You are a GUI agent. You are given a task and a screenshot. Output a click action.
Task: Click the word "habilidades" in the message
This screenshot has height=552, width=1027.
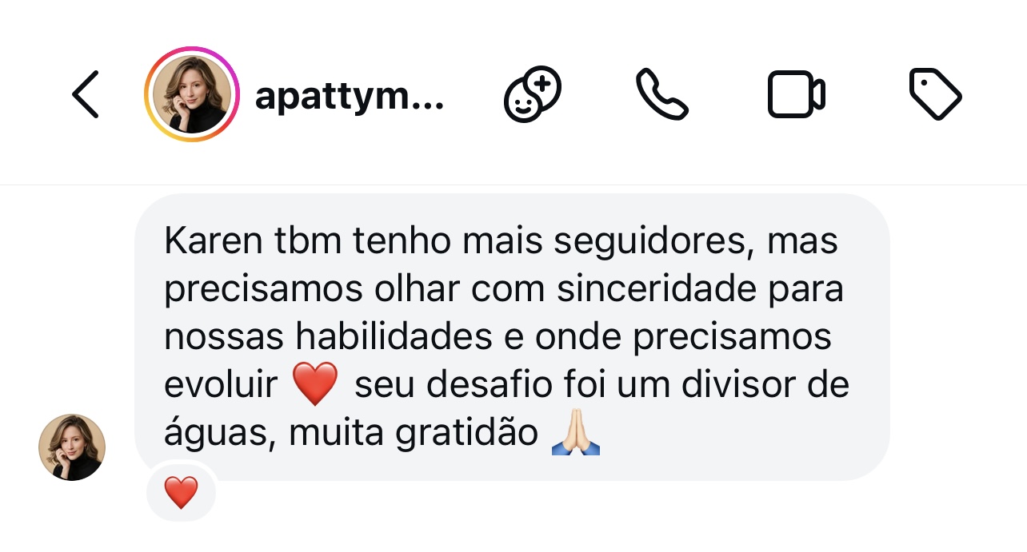click(x=394, y=337)
